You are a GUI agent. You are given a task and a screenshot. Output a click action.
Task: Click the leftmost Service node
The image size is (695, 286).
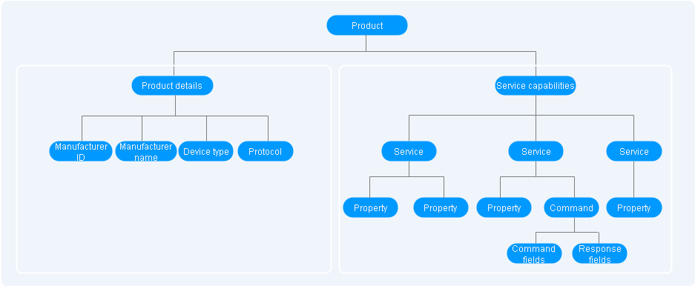coord(409,151)
